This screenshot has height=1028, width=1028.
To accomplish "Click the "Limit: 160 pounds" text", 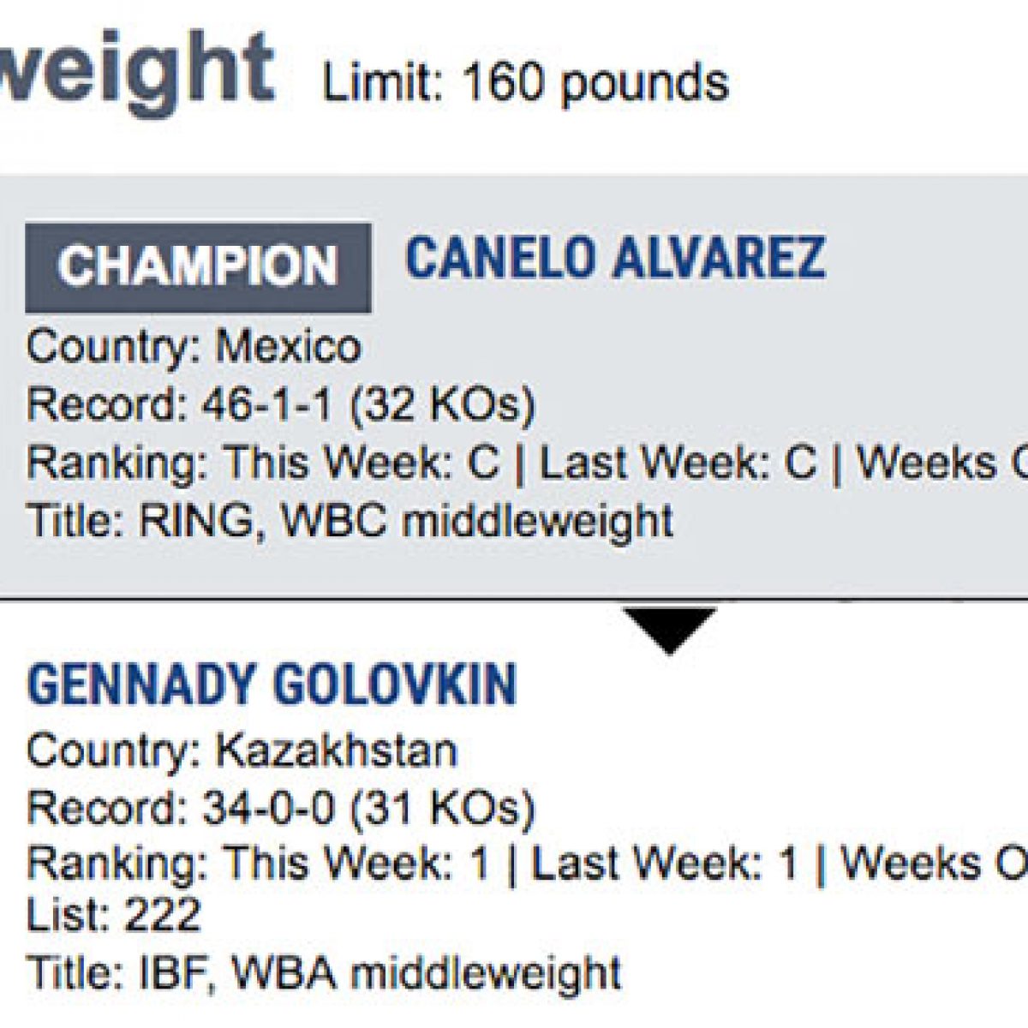I will (525, 83).
